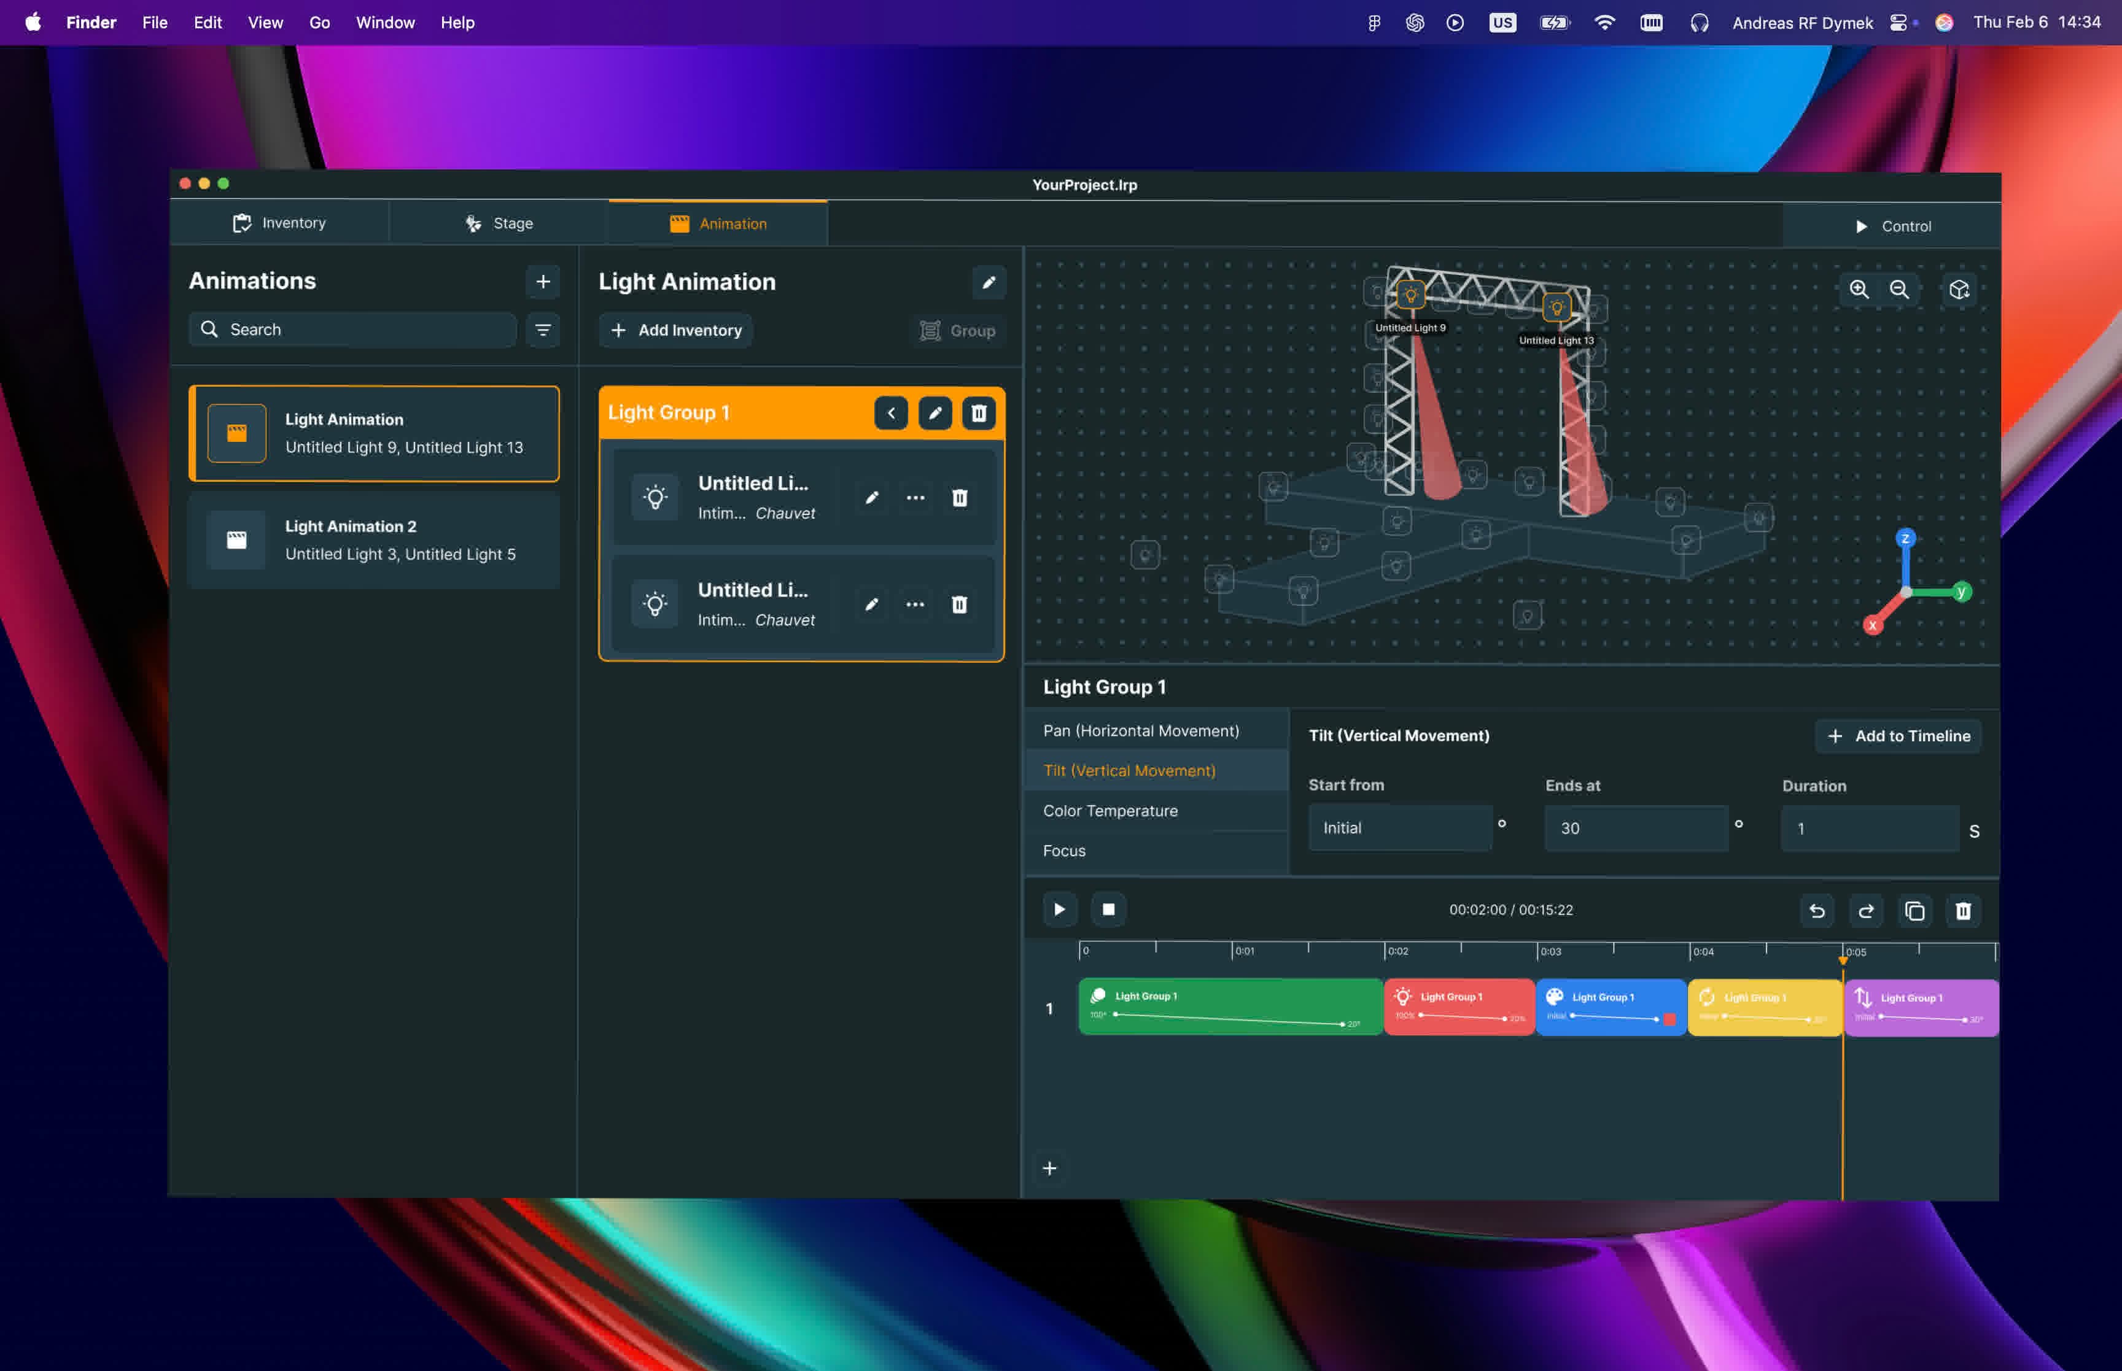This screenshot has width=2122, height=1371.
Task: Redo the last timeline change
Action: (1865, 911)
